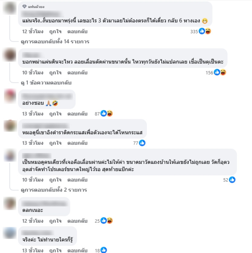Open the avatar beside the comment 'ตลกเนอะ'
This screenshot has width=252, height=253.
10,203
